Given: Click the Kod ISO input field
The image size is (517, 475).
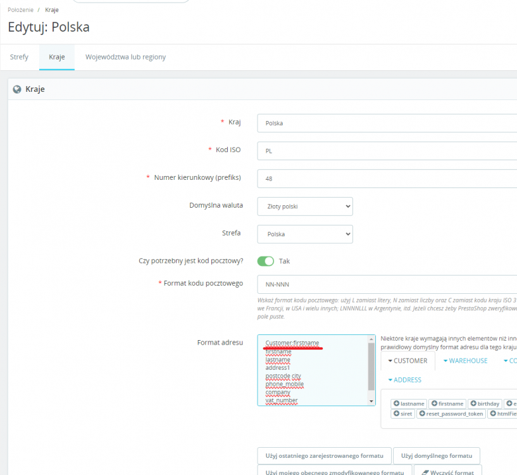Looking at the screenshot, I should coord(387,151).
